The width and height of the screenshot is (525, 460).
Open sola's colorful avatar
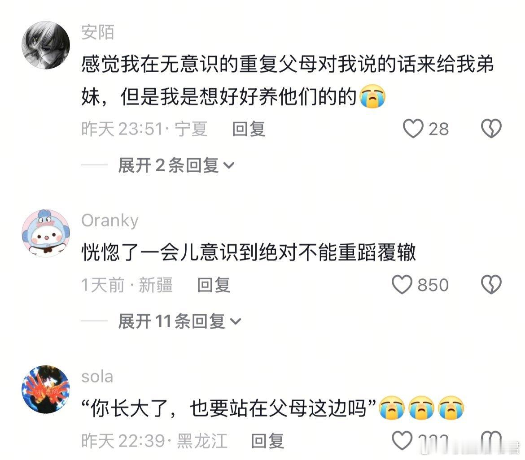46,390
